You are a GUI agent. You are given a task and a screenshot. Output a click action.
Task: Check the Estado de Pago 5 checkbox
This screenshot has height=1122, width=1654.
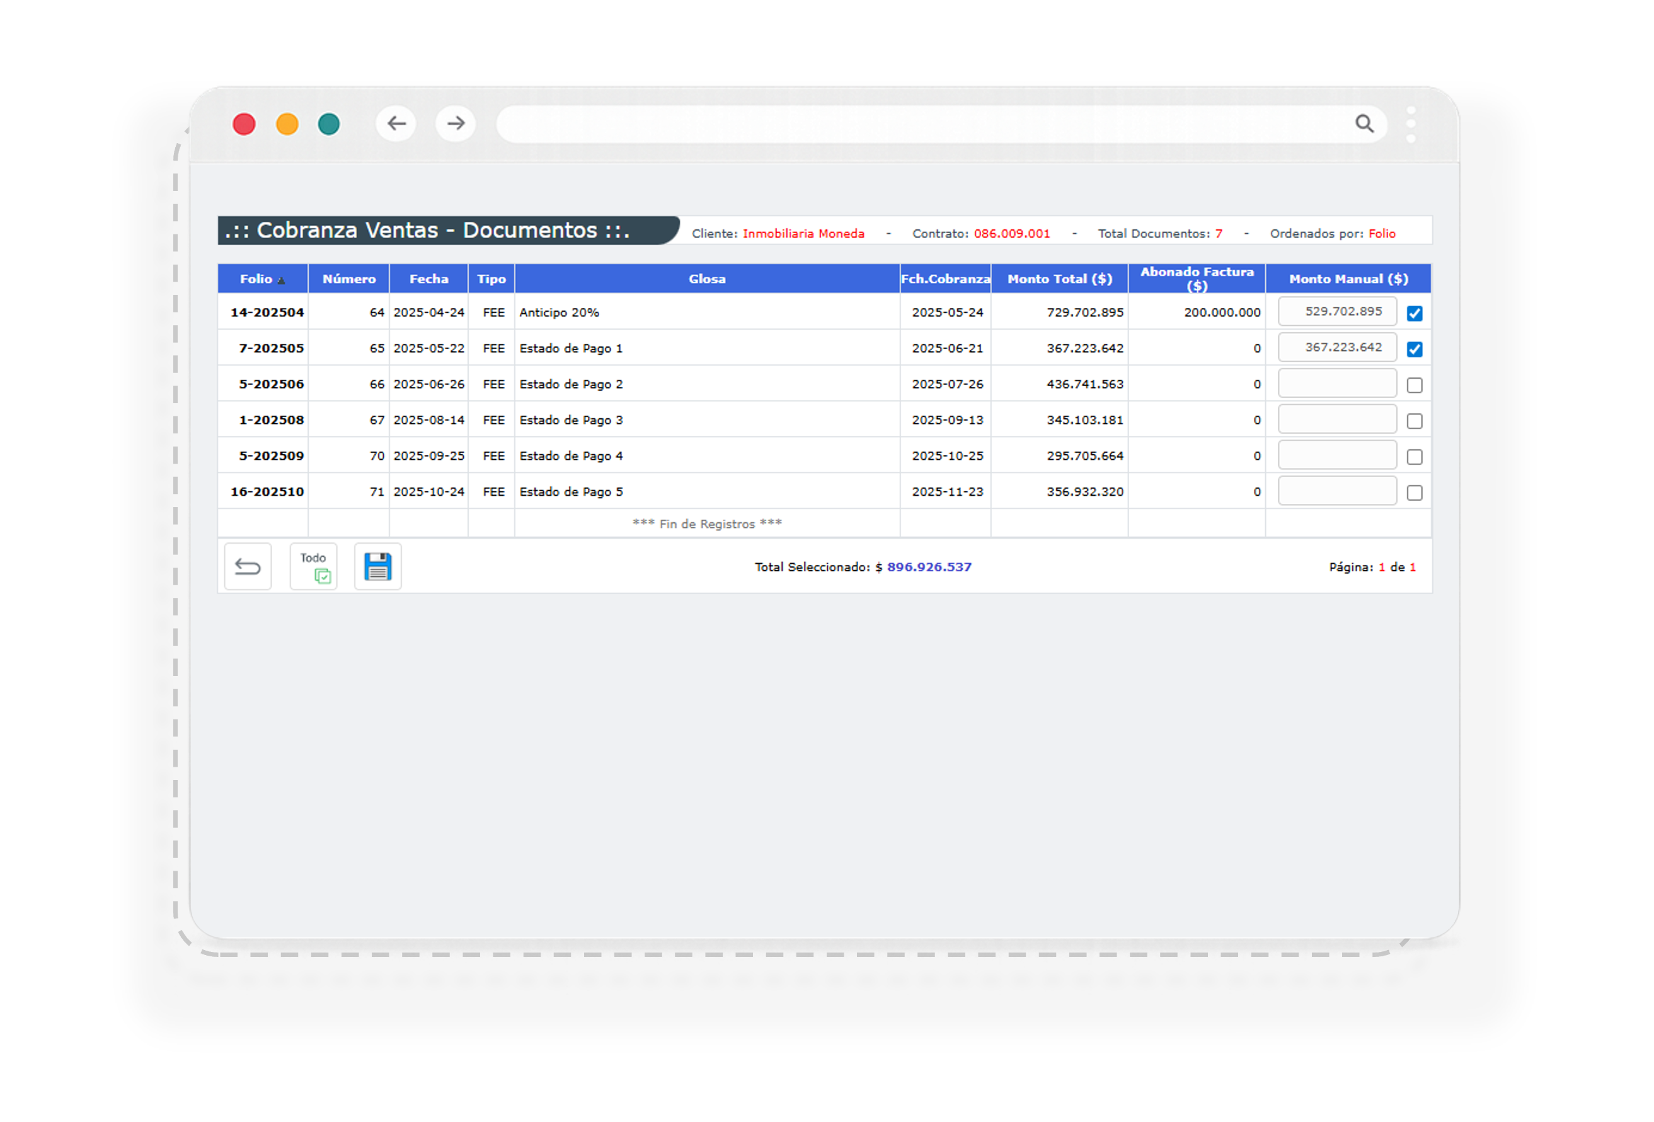click(1414, 493)
